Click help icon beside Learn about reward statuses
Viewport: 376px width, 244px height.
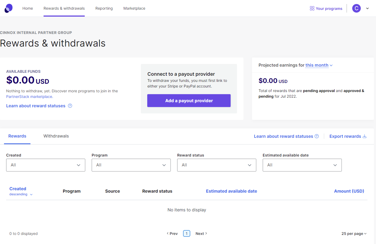[70, 106]
